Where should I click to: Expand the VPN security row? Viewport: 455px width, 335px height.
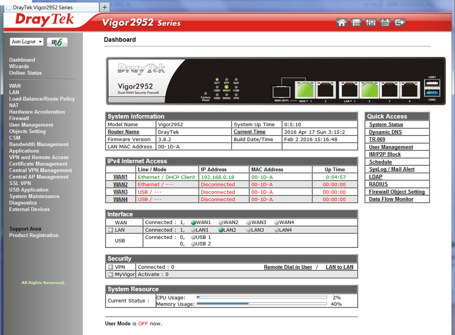[x=111, y=267]
